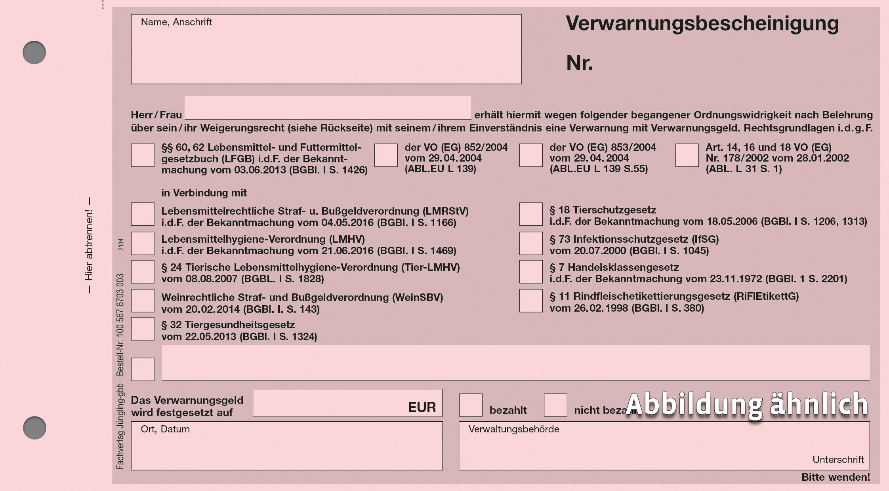Tick the WeinSBV checkbox

143,301
